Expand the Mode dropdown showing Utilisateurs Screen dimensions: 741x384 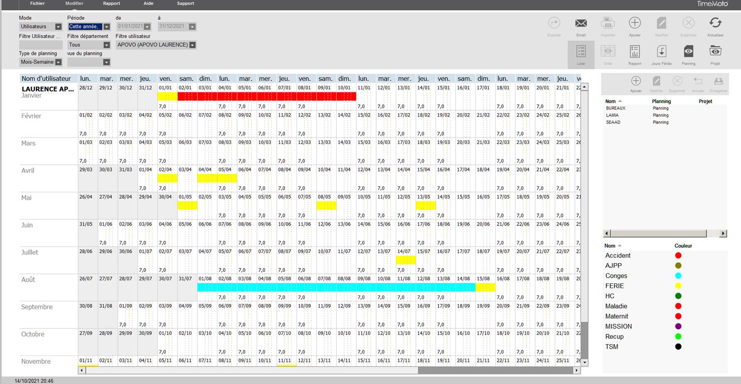[58, 27]
